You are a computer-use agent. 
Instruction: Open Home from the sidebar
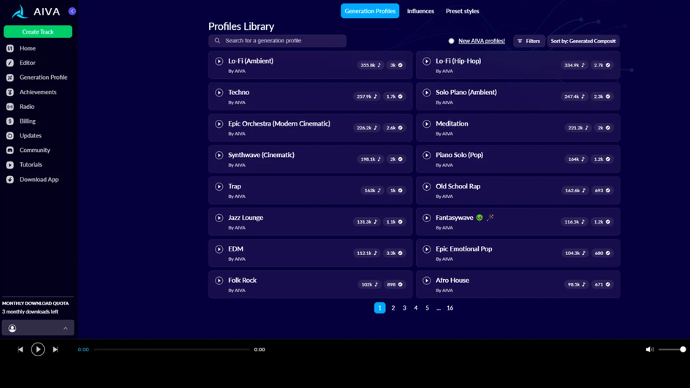pos(20,48)
